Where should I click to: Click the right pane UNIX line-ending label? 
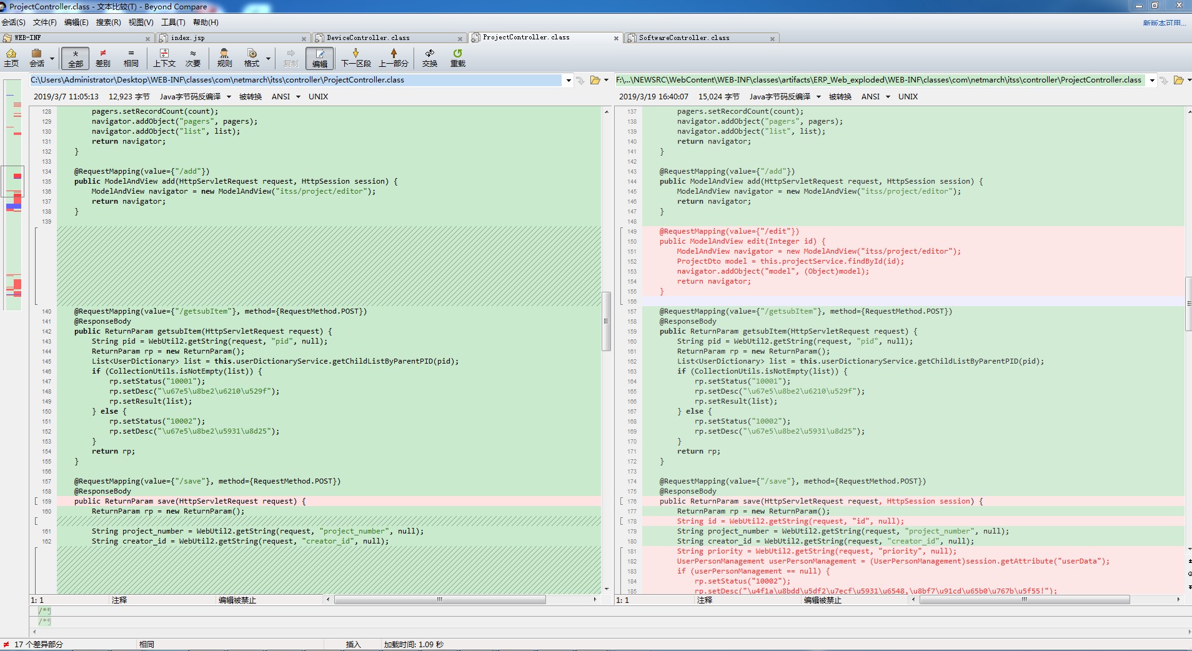[908, 97]
